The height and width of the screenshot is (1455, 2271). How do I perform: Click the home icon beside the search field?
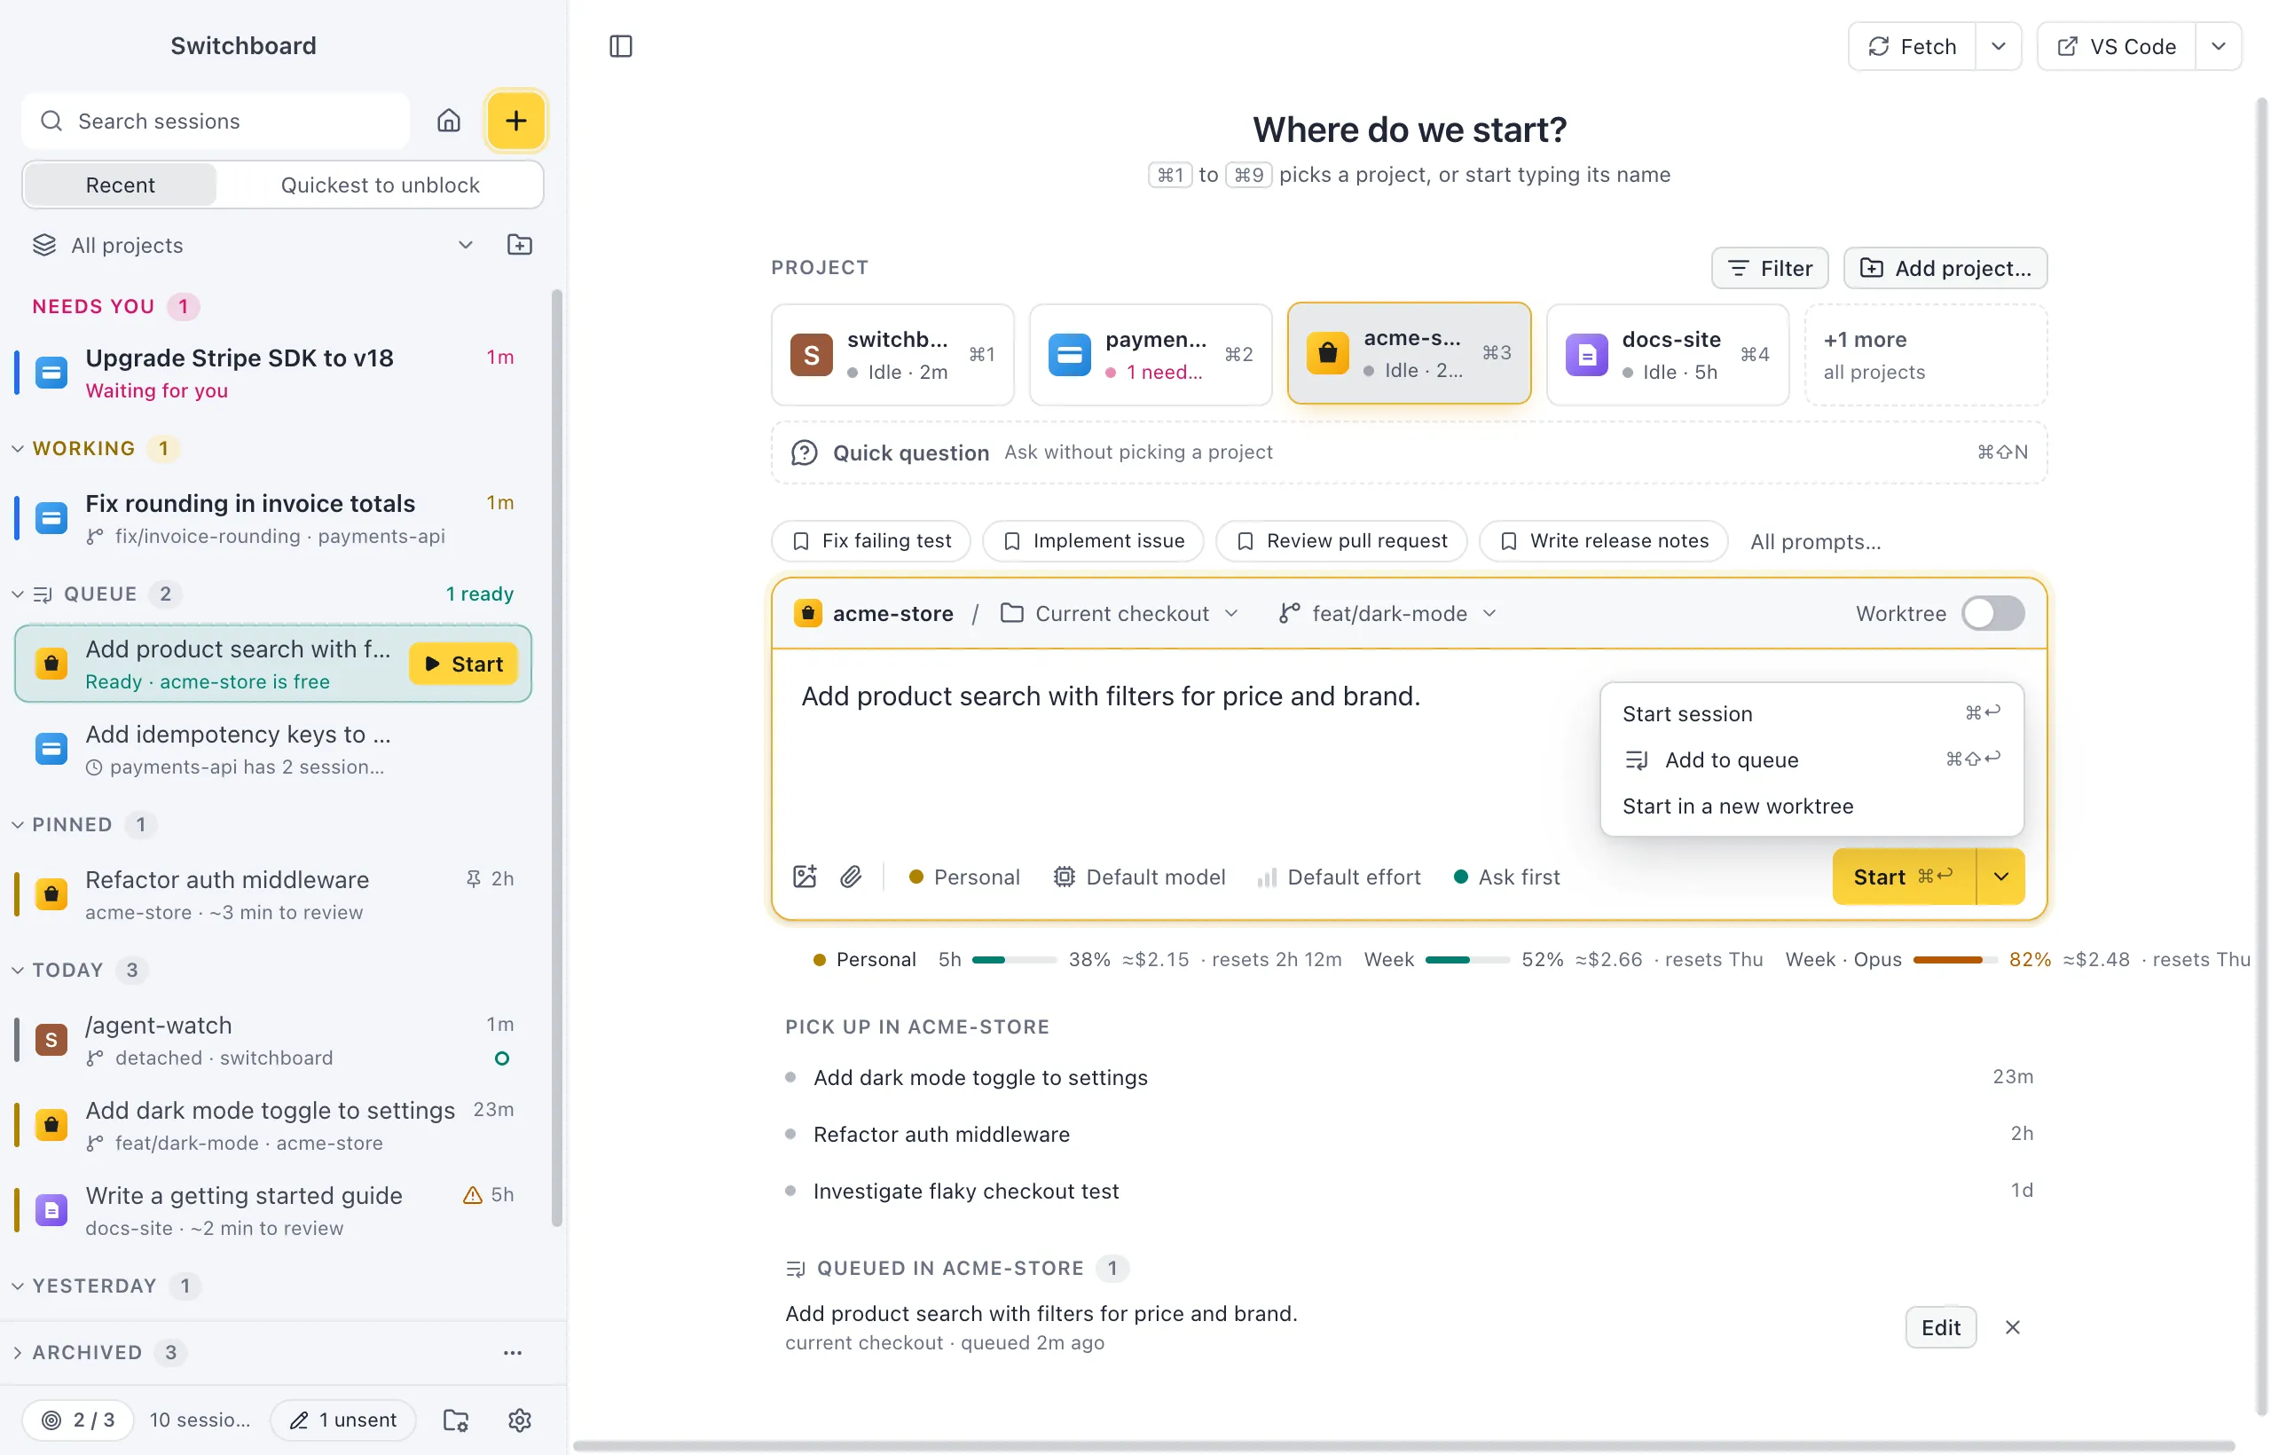(449, 121)
